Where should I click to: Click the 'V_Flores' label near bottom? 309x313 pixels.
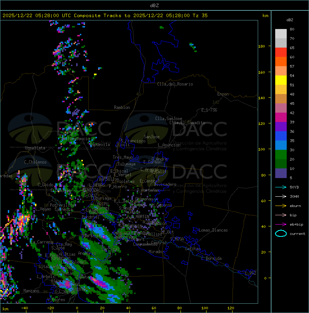[x=56, y=300]
